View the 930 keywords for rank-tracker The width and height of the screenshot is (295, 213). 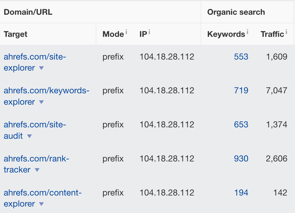(x=241, y=159)
